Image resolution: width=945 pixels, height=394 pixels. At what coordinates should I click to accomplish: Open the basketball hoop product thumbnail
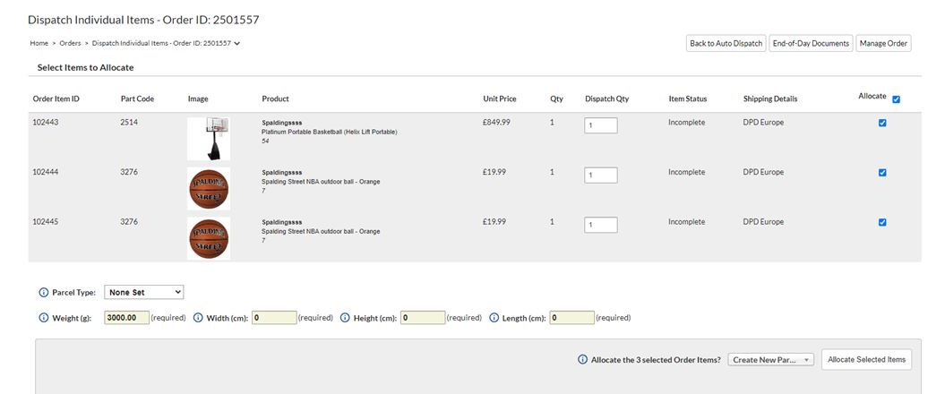(x=209, y=138)
